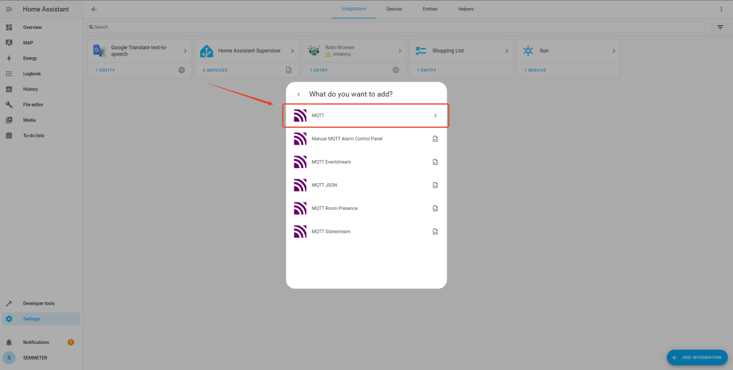Select File editor in the sidebar
This screenshot has height=370, width=733.
tap(41, 105)
